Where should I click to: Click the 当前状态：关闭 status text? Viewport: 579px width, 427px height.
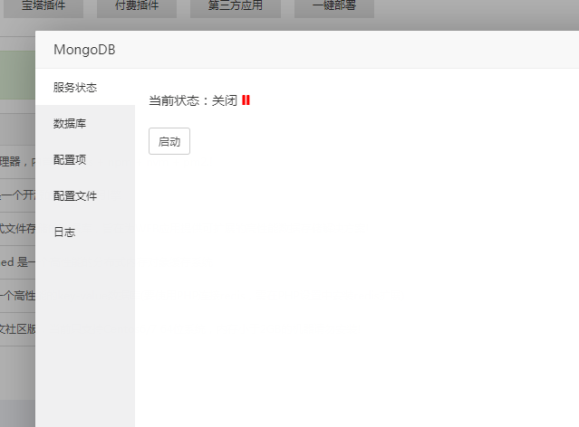coord(193,100)
